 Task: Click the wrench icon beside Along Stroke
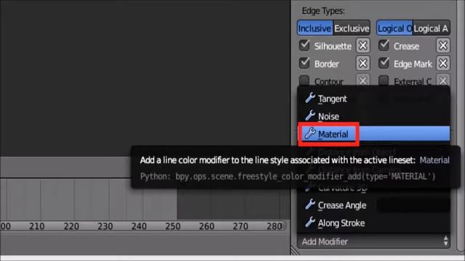click(x=310, y=223)
